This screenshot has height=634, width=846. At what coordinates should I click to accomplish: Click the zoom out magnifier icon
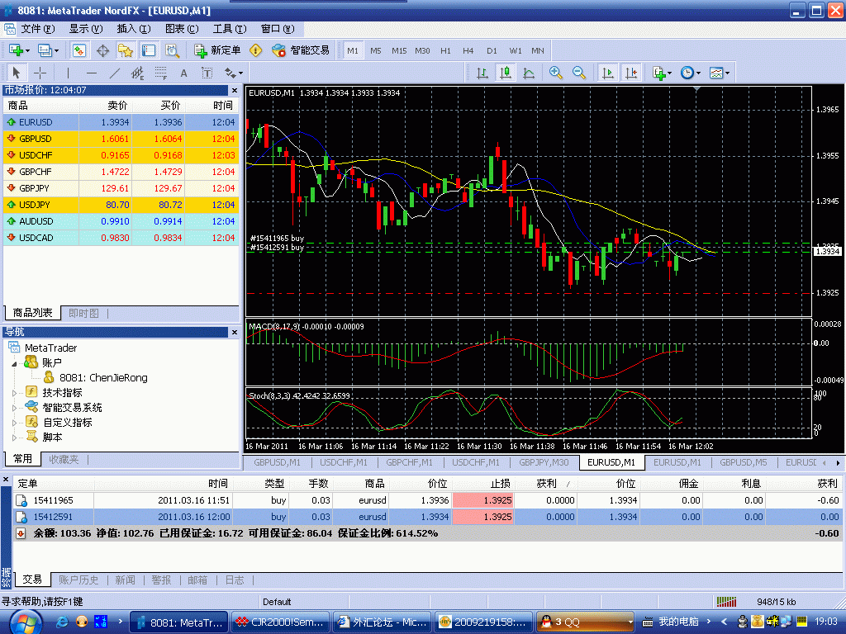point(579,73)
